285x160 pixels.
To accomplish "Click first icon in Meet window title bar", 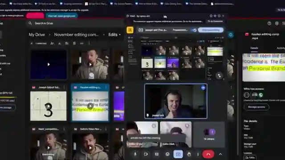I will click(x=211, y=16).
